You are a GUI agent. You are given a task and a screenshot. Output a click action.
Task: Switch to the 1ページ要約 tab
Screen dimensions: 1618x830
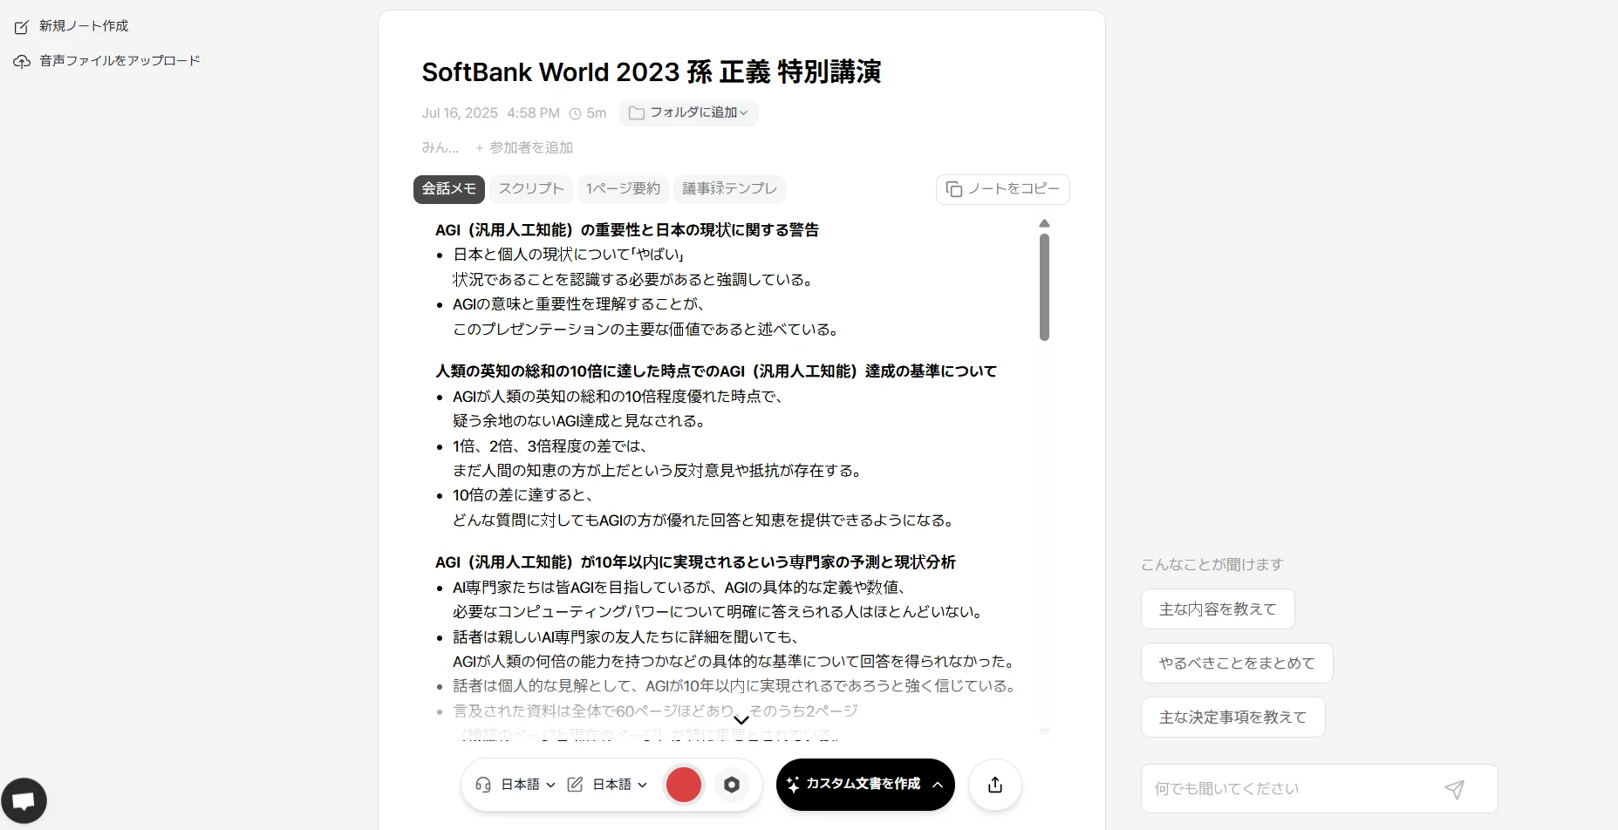click(623, 189)
